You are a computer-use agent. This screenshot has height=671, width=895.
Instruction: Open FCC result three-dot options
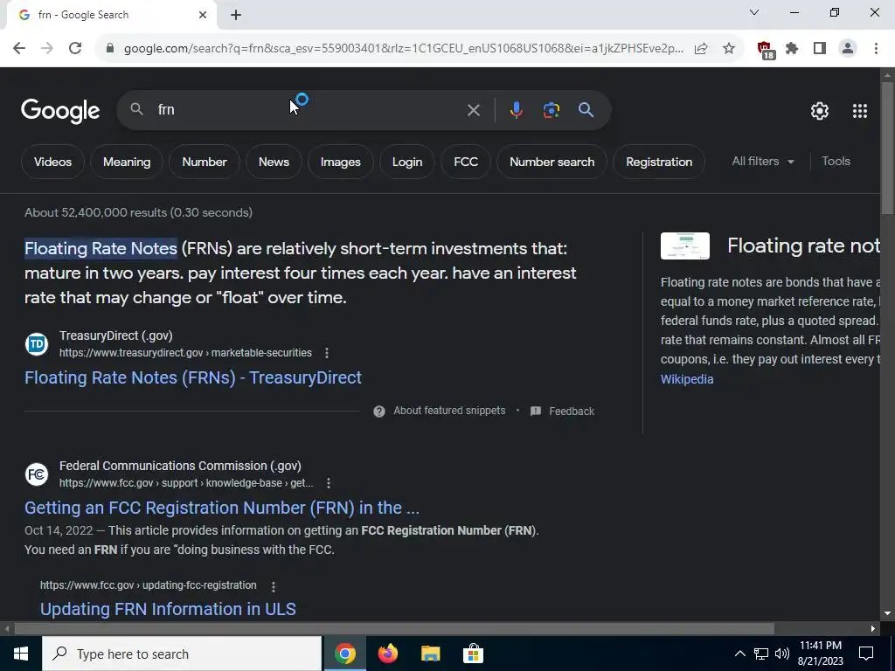(x=329, y=483)
